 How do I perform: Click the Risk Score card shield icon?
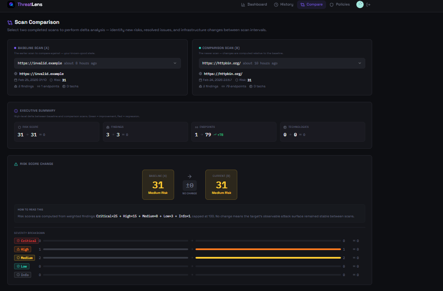click(20, 127)
